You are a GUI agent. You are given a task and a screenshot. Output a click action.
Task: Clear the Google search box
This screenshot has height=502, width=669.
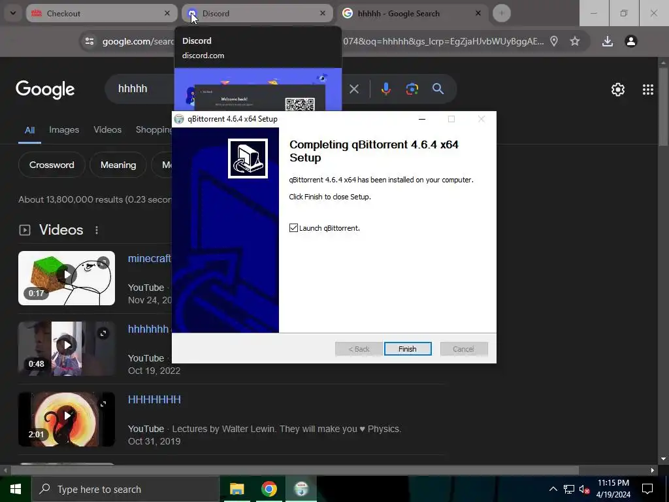(x=354, y=89)
